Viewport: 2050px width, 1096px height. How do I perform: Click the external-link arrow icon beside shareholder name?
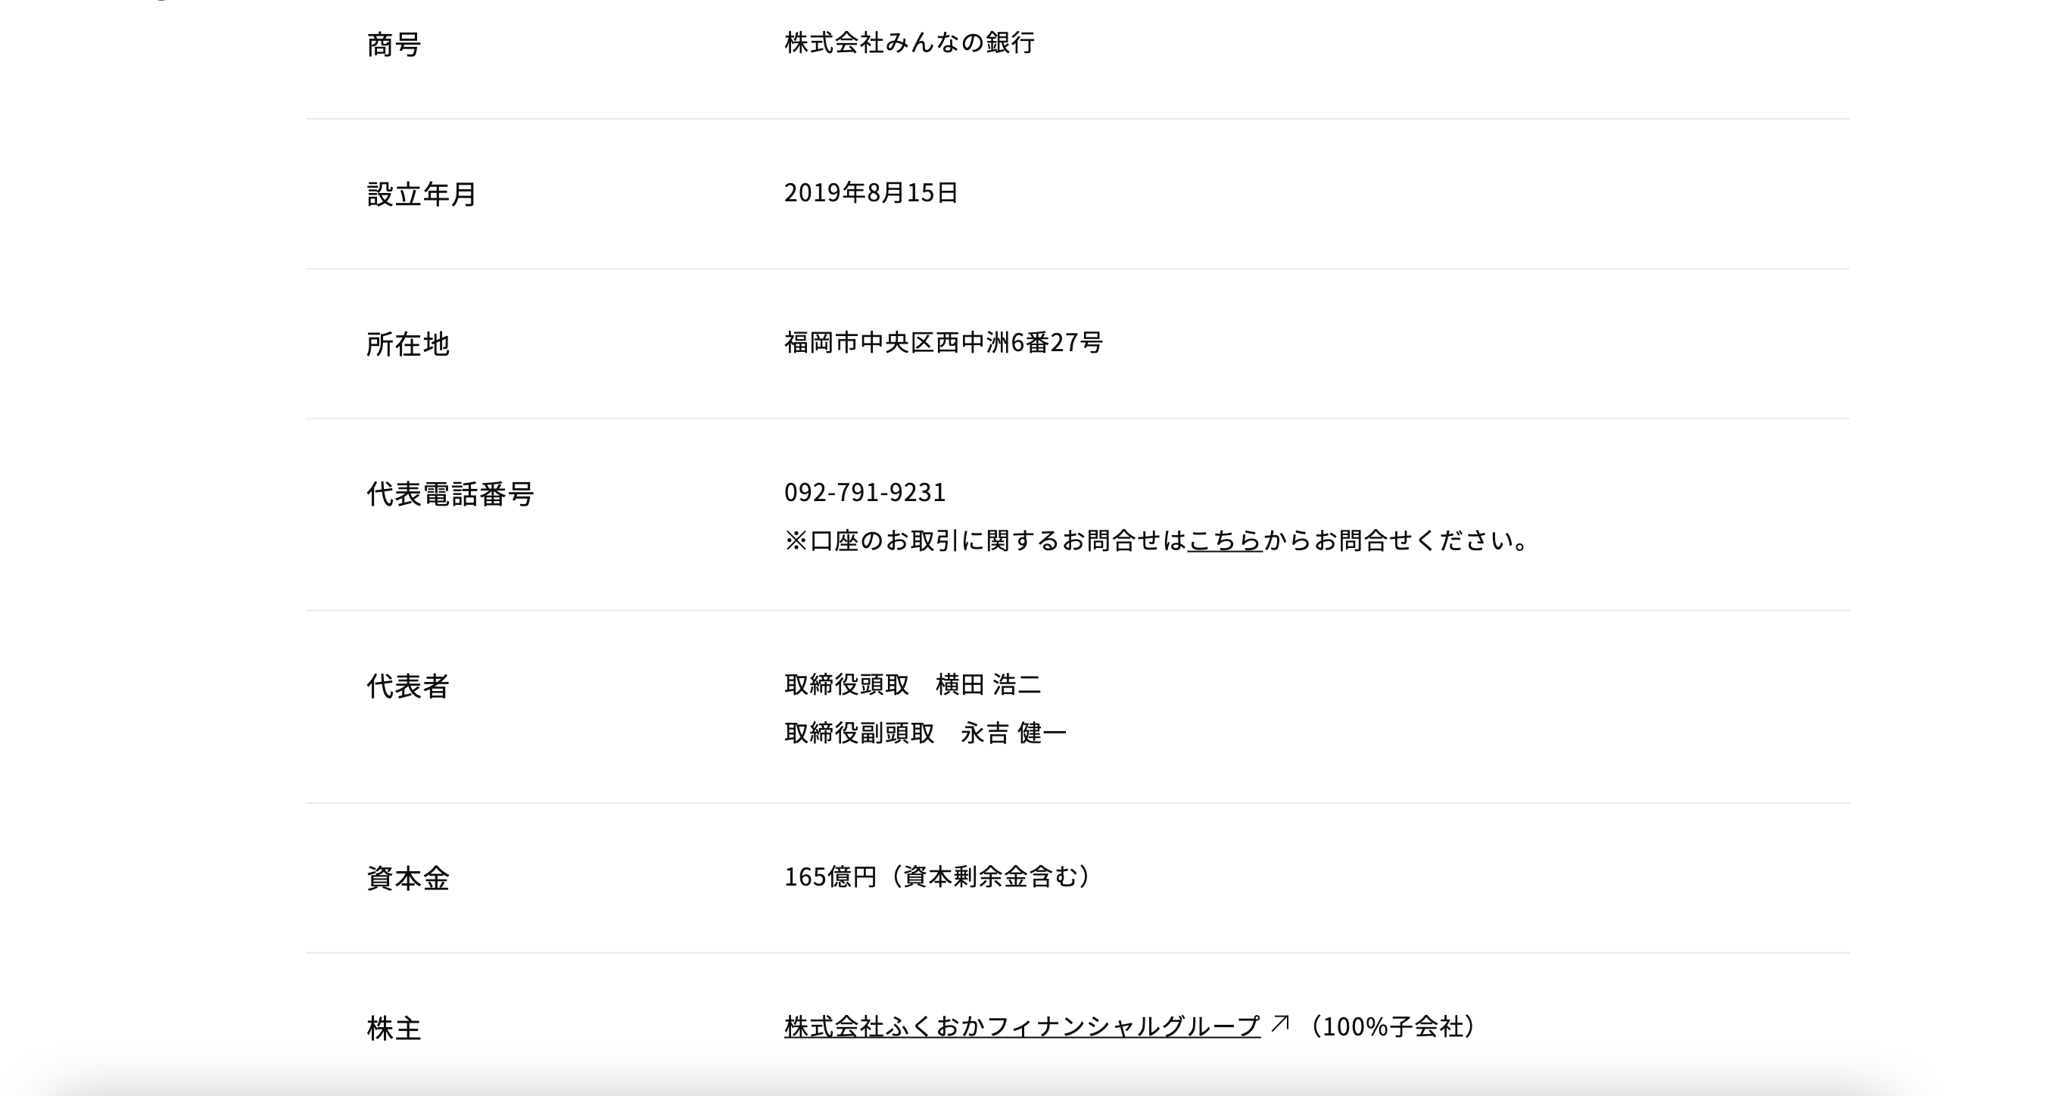point(1279,1023)
